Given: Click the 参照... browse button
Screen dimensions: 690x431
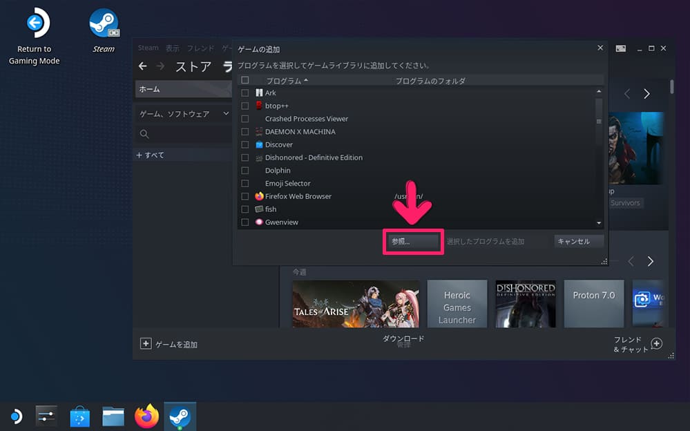Looking at the screenshot, I should click(413, 241).
